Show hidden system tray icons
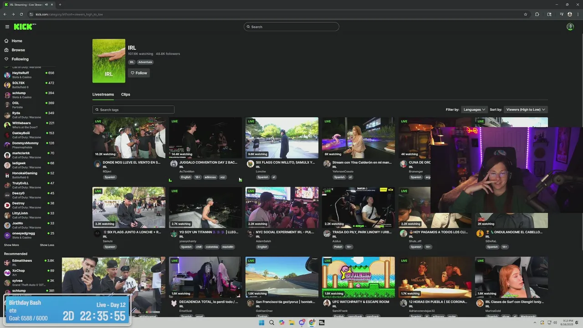This screenshot has width=583, height=328. click(536, 323)
